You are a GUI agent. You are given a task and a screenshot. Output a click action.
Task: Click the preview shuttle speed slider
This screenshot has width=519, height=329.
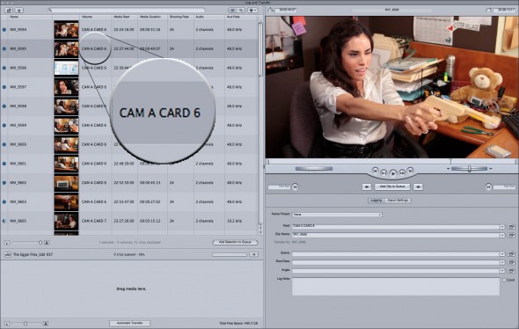[x=469, y=169]
